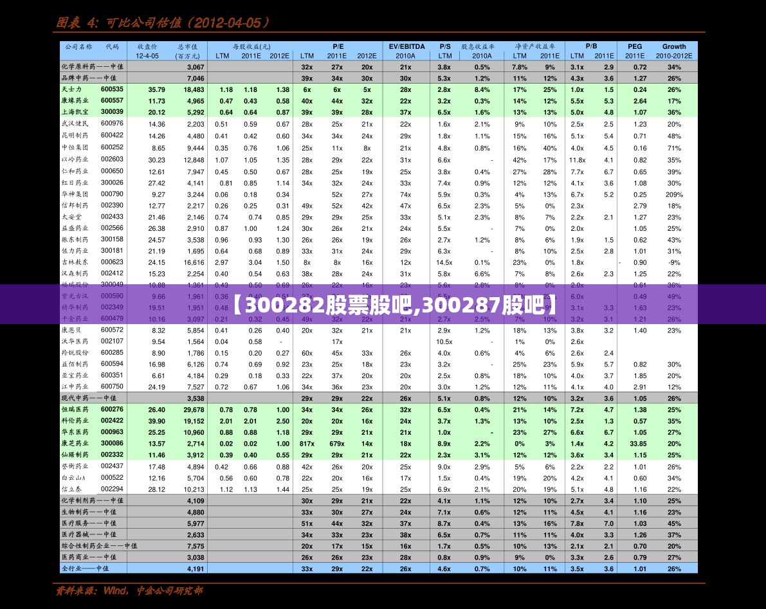
Task: Select the 16,616 market cap value
Action: point(194,263)
